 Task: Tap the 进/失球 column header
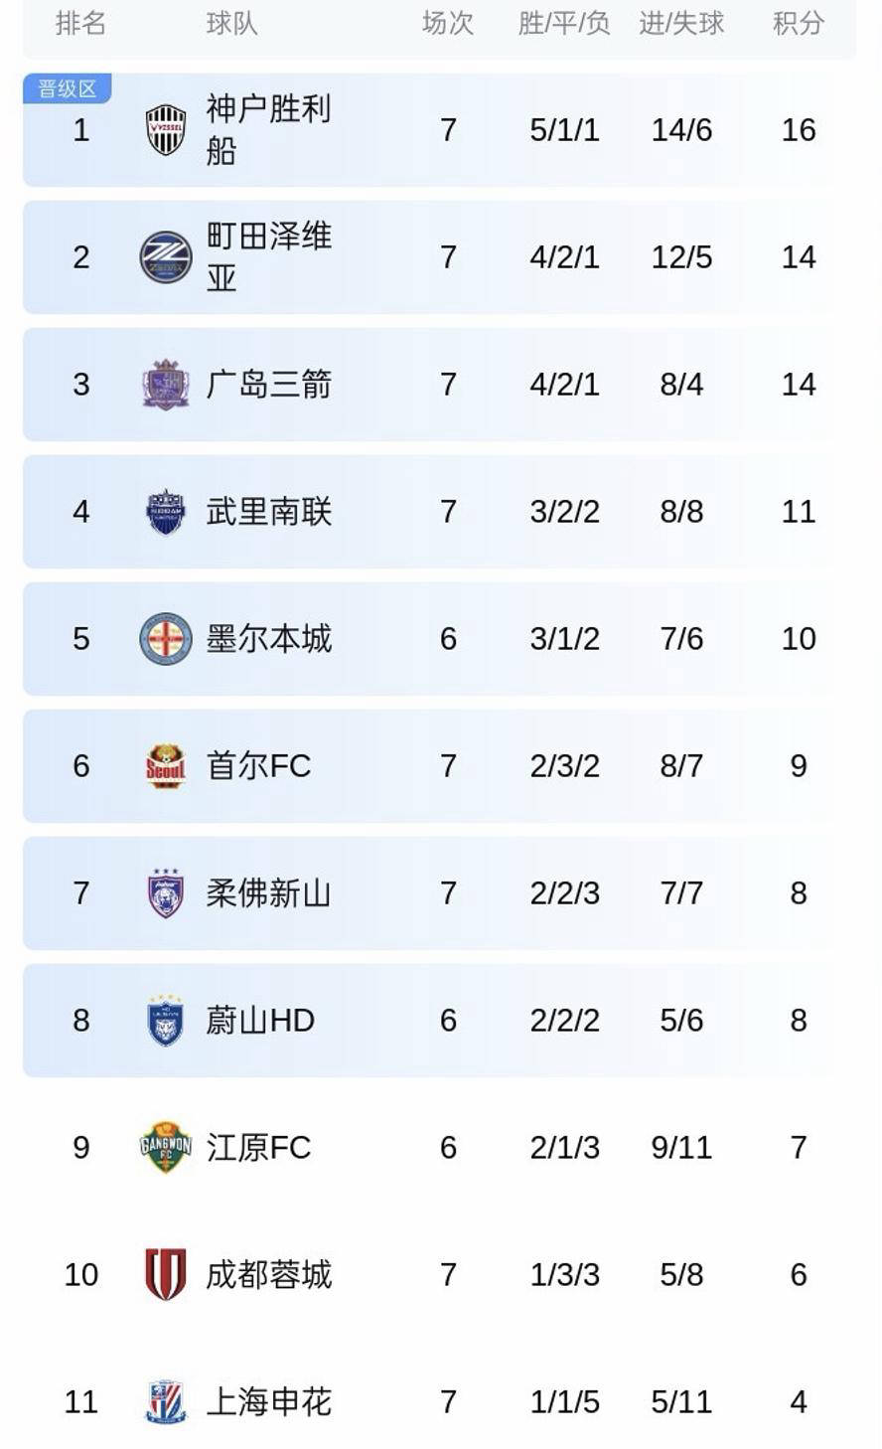[681, 23]
